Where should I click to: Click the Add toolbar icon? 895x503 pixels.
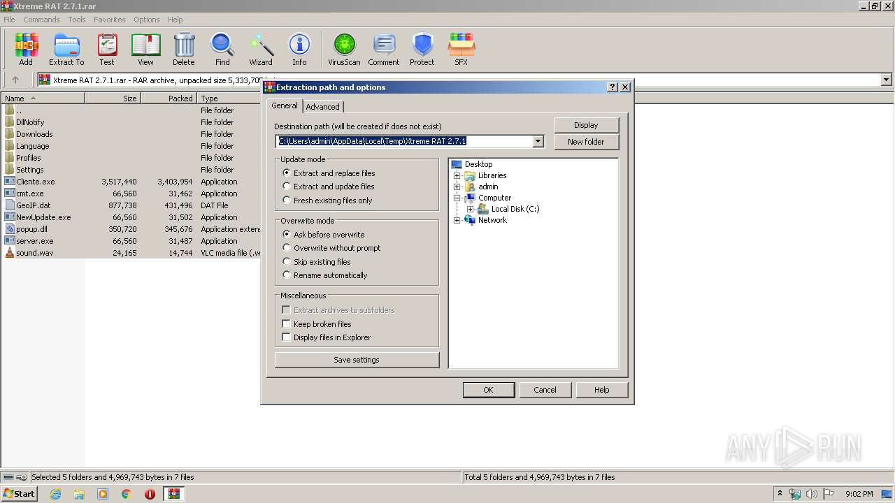point(26,49)
